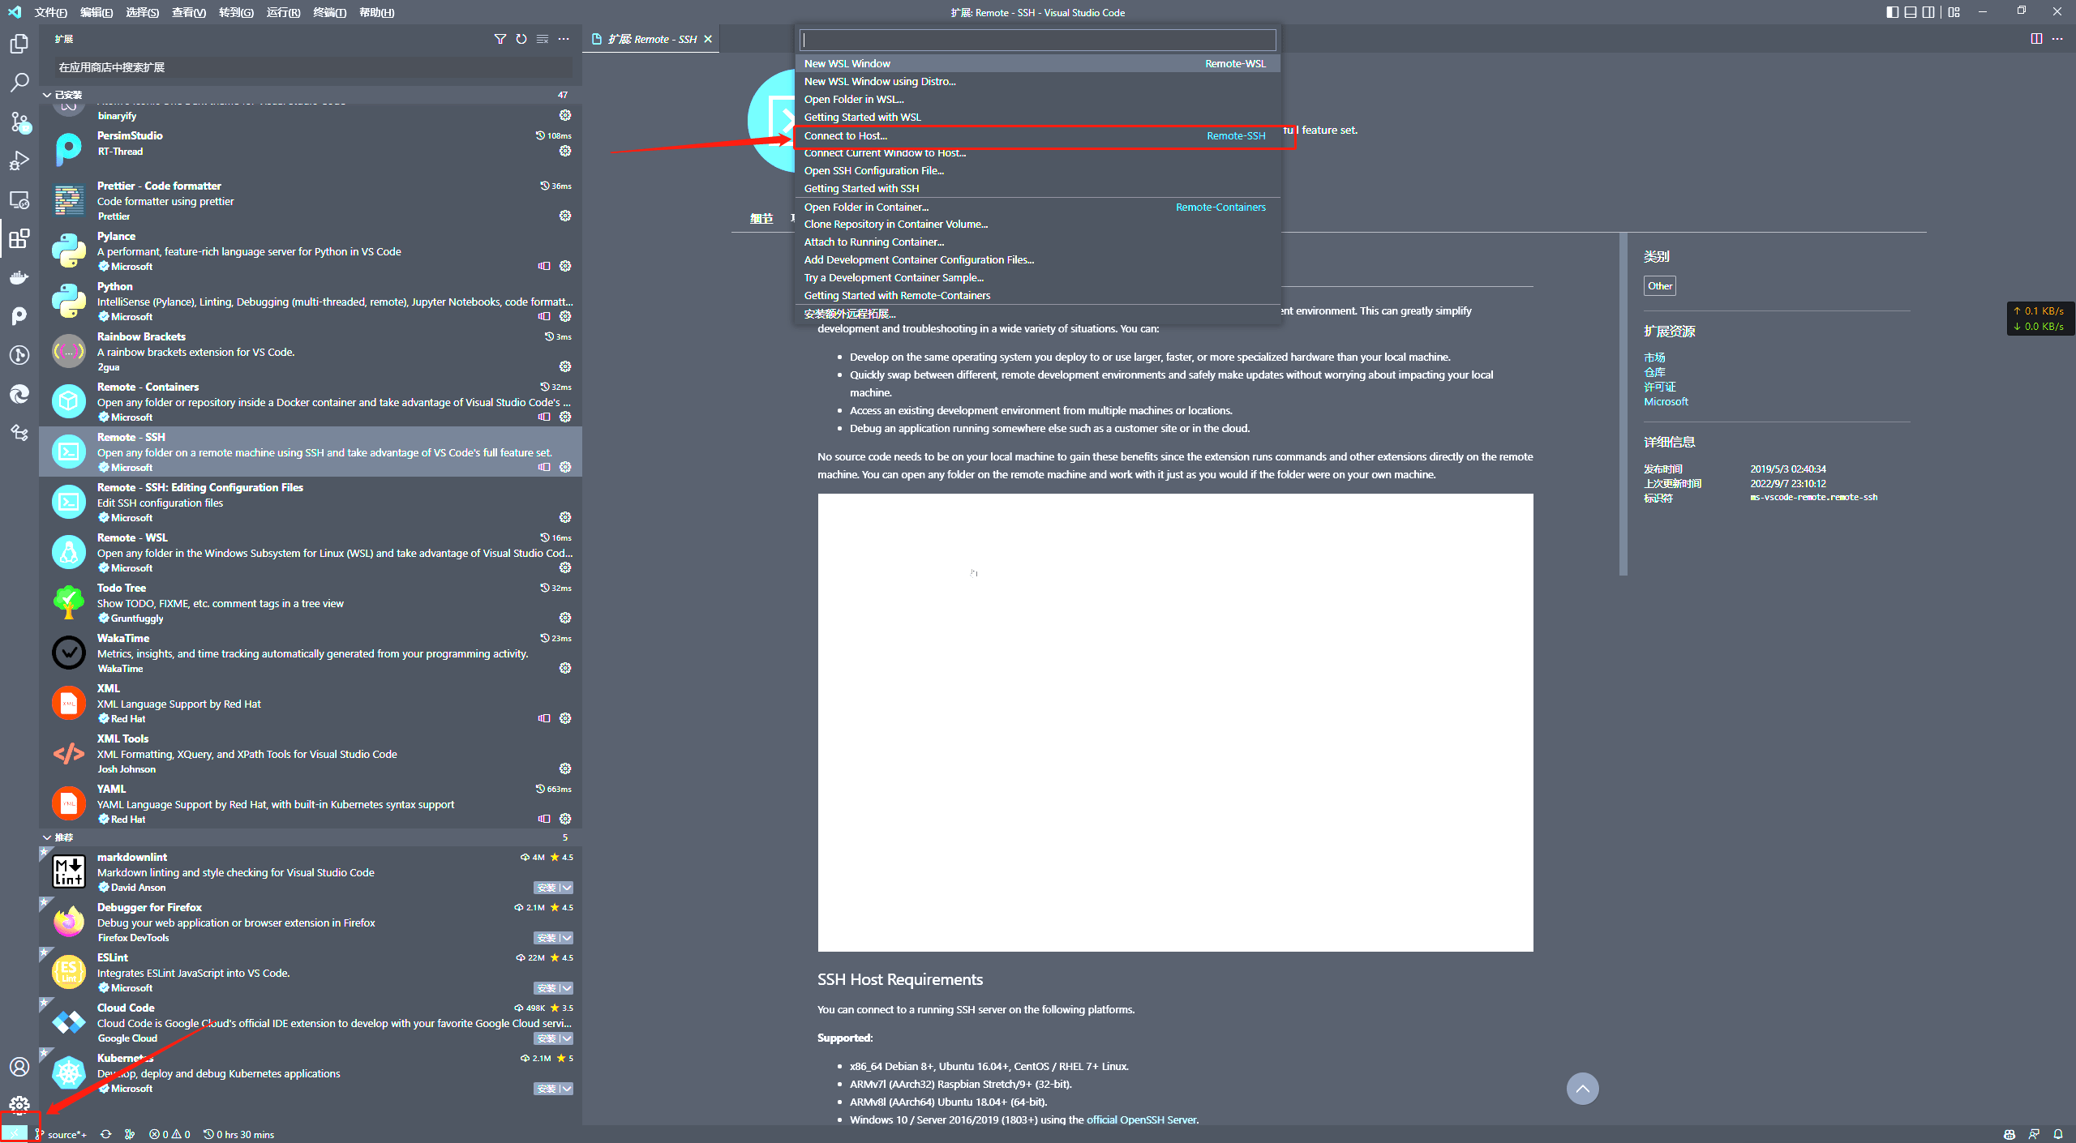Open the customize layout button
The image size is (2076, 1143).
[x=1954, y=12]
